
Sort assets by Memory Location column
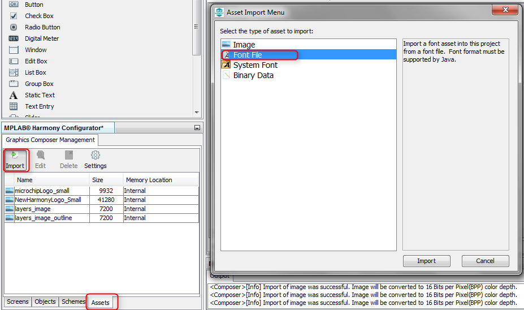[x=149, y=180]
